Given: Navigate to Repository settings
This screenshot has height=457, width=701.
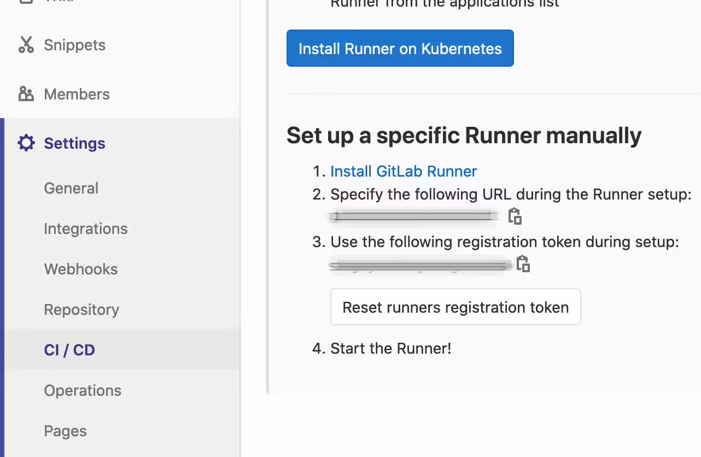Looking at the screenshot, I should [81, 309].
